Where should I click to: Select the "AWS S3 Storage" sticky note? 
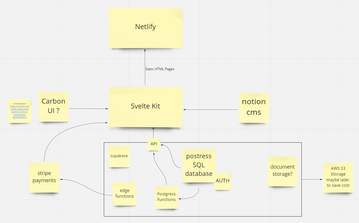338,178
